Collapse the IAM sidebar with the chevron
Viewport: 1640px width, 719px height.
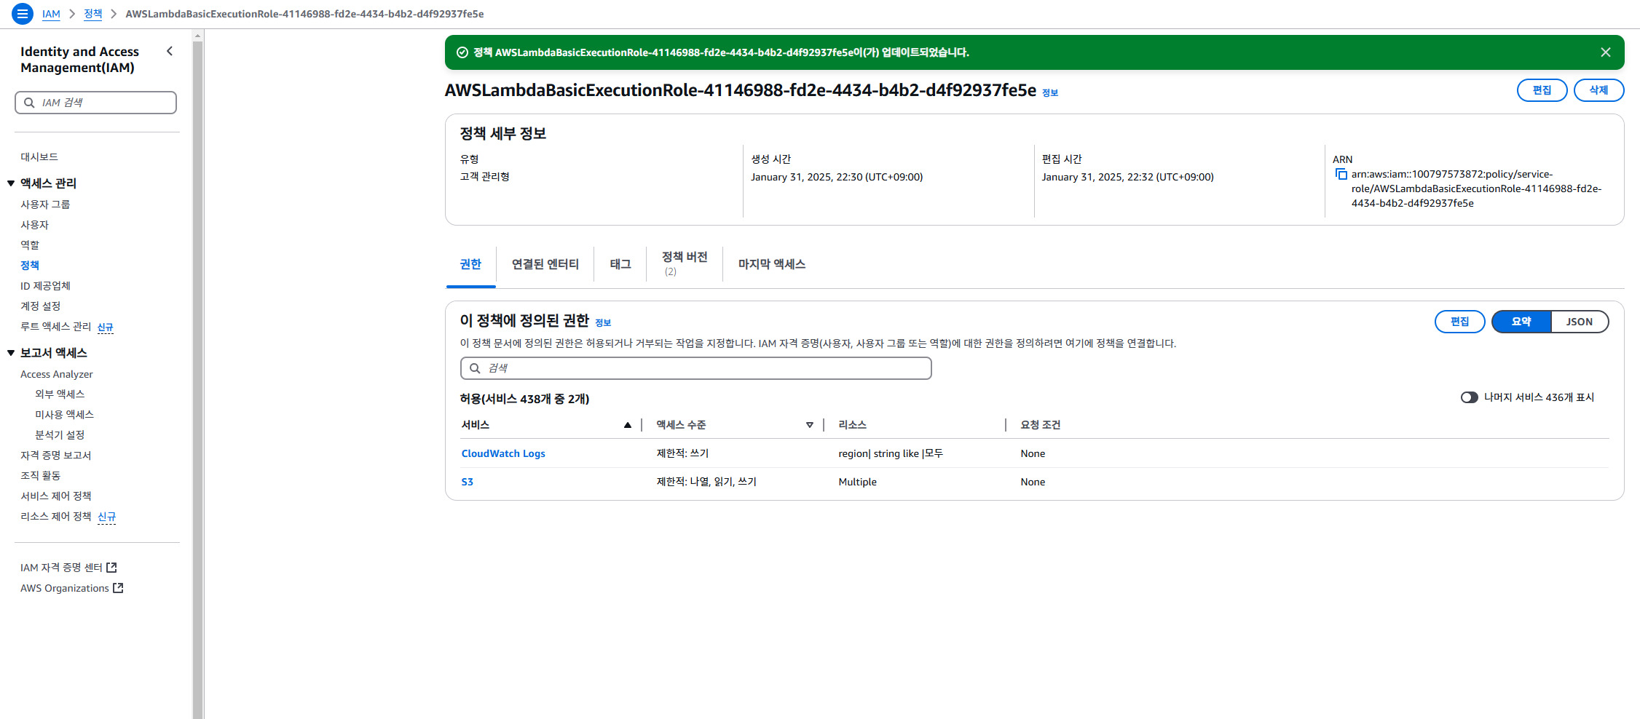[170, 51]
